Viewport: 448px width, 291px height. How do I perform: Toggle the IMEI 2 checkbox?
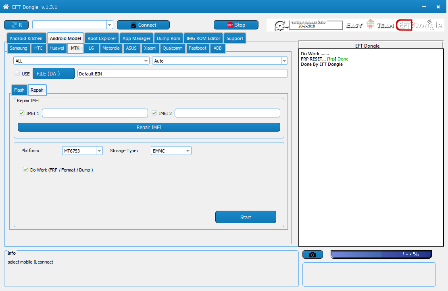click(x=154, y=113)
